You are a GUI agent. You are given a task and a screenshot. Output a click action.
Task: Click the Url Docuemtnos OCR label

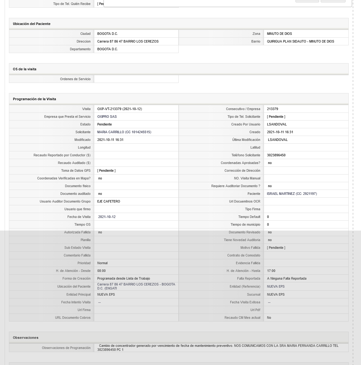click(x=245, y=201)
